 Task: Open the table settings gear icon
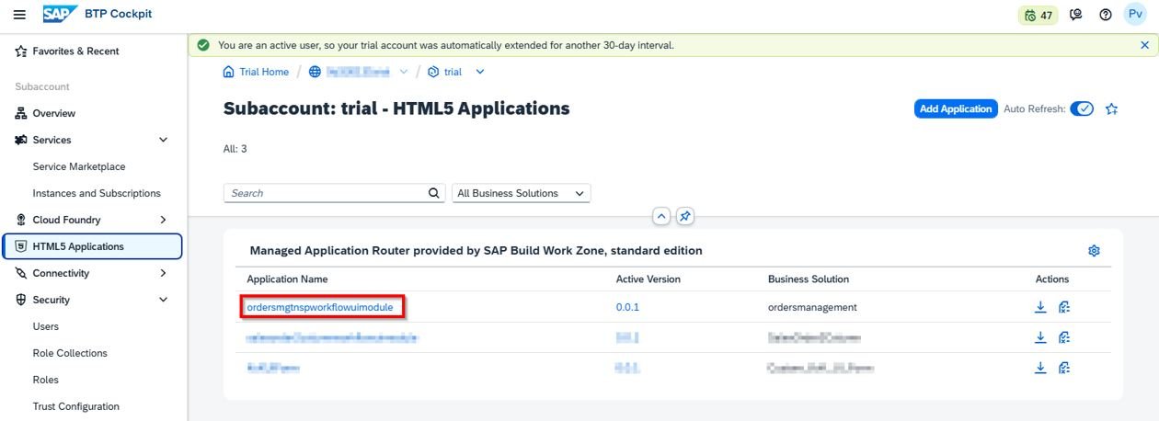tap(1094, 251)
